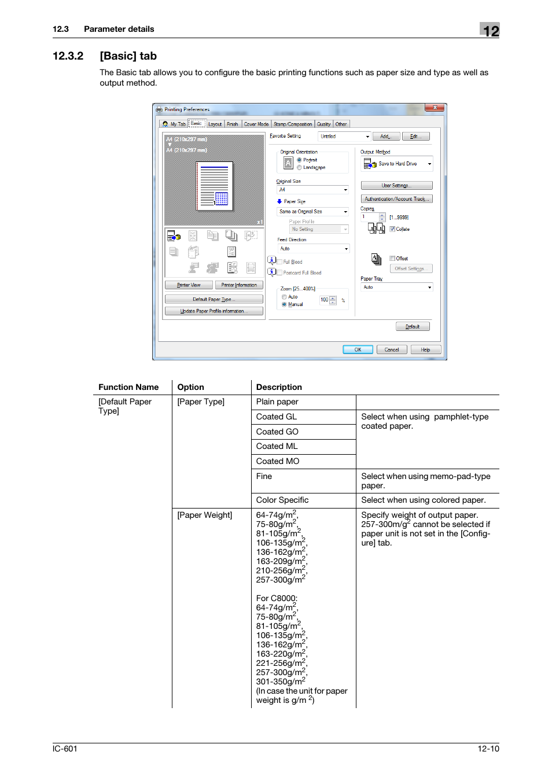
Task: Toggle the Full Bleed checkbox
Action: [x=279, y=261]
